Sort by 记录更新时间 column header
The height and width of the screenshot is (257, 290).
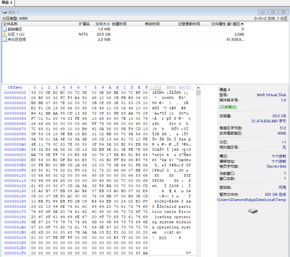click(194, 24)
